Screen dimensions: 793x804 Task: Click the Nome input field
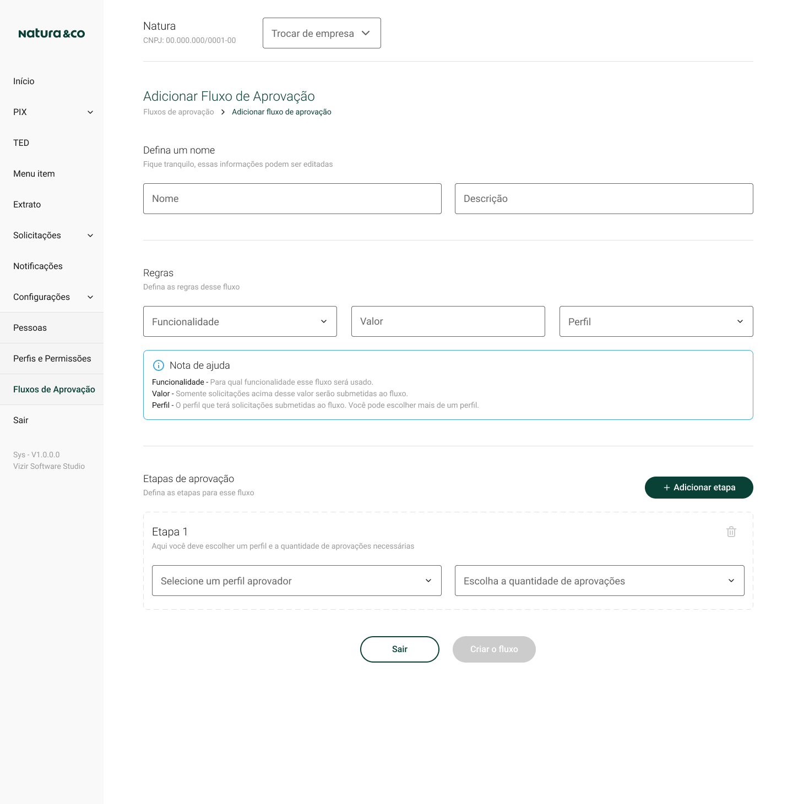pyautogui.click(x=292, y=199)
